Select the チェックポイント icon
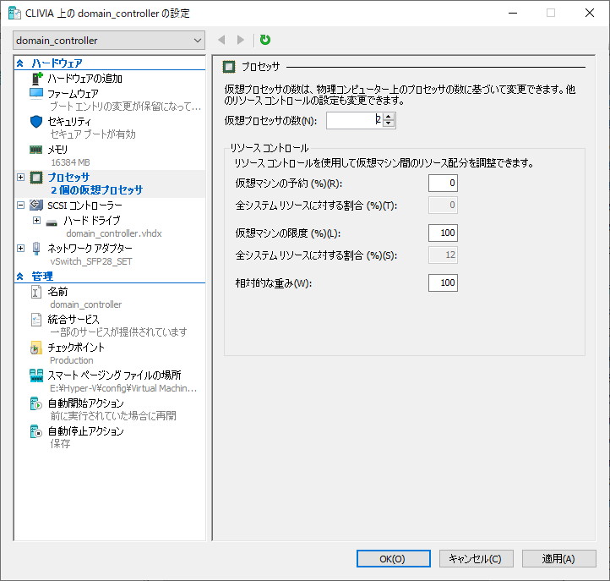610x581 pixels. (36, 348)
